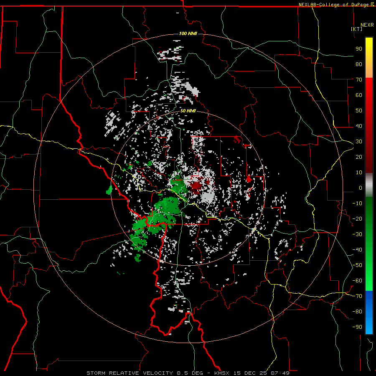Image resolution: width=376 pixels, height=376 pixels.
Task: Select the -40 scale label
Action: coord(357,250)
